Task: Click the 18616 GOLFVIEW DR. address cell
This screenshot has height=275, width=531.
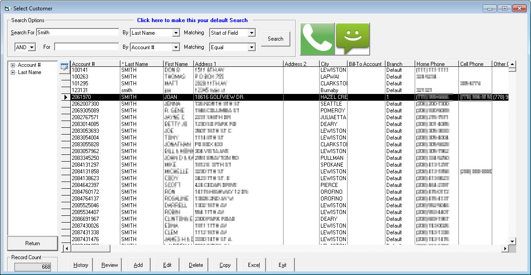Action: (x=238, y=97)
